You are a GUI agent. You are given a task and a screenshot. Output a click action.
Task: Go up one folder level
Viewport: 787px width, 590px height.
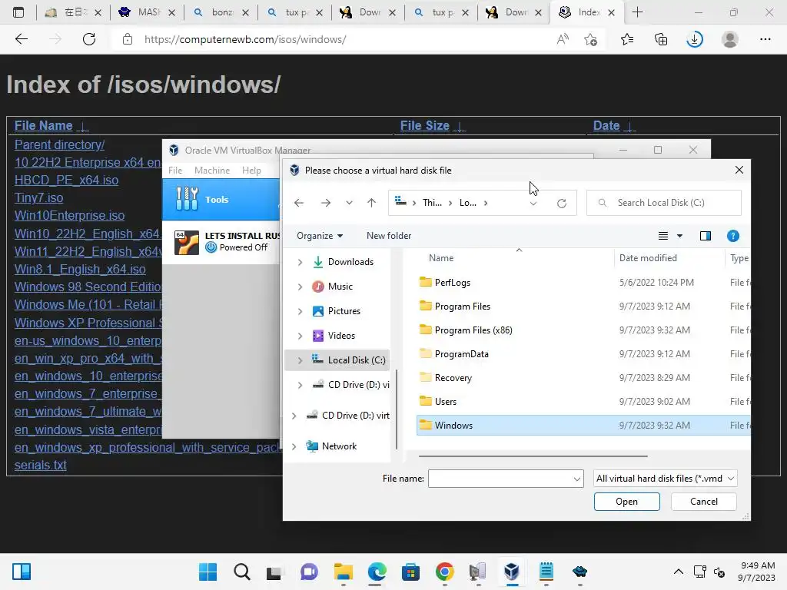pyautogui.click(x=371, y=203)
